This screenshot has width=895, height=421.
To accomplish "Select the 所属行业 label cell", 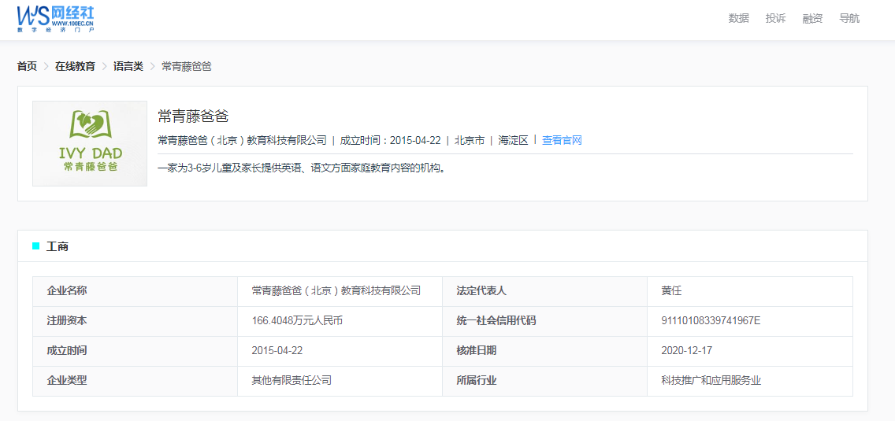I will [x=544, y=381].
